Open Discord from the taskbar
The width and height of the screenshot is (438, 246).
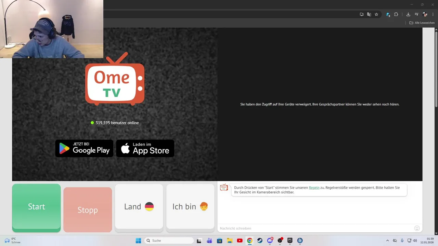(270, 241)
